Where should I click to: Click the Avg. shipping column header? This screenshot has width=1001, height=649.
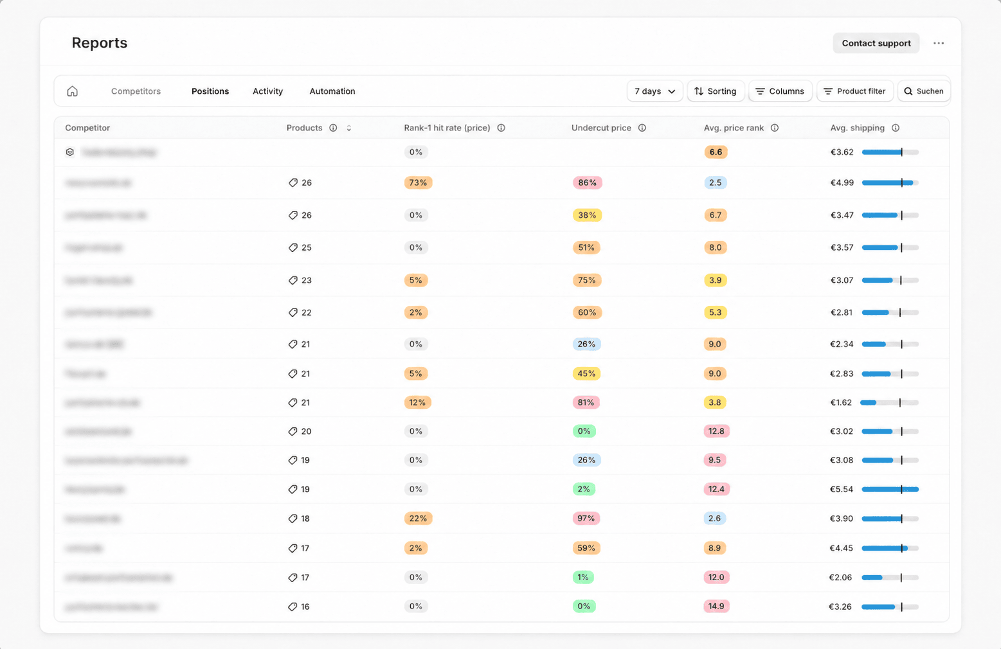pyautogui.click(x=857, y=128)
